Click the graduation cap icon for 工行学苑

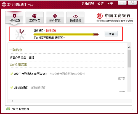pos(34,16)
